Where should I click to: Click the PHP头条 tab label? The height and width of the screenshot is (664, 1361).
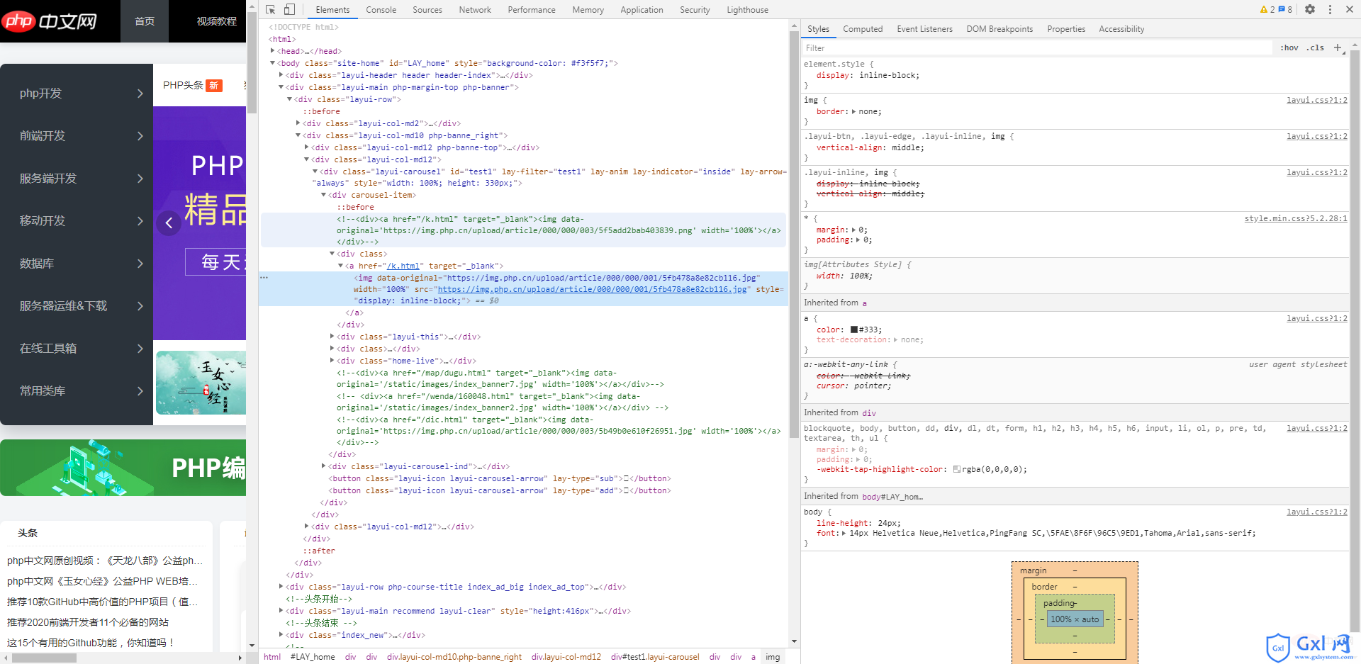pyautogui.click(x=183, y=85)
